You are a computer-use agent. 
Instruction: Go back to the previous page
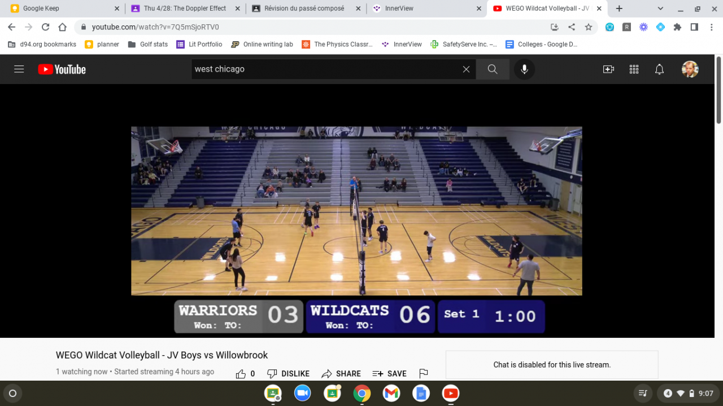coord(11,27)
